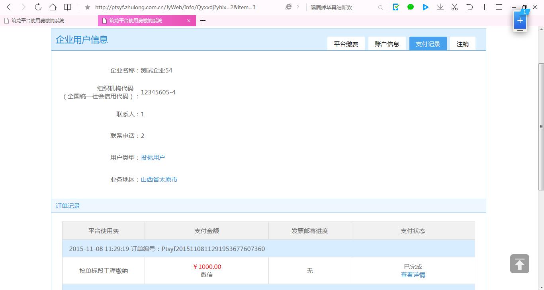The image size is (544, 290).
Task: Expand the IE engine mode arrow
Action: [x=298, y=7]
